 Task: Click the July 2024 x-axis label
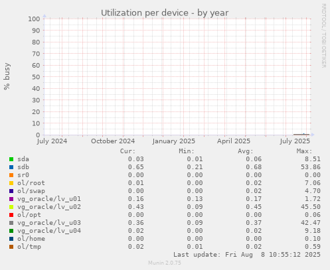click(52, 141)
